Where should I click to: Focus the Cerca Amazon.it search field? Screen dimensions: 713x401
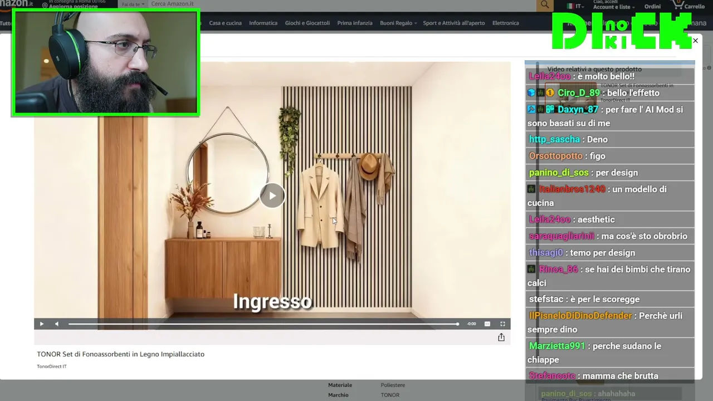click(342, 4)
